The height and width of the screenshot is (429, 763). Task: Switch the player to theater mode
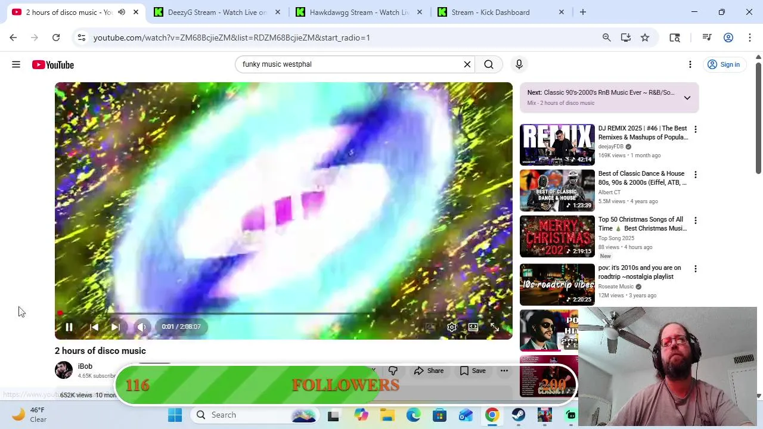click(x=473, y=327)
